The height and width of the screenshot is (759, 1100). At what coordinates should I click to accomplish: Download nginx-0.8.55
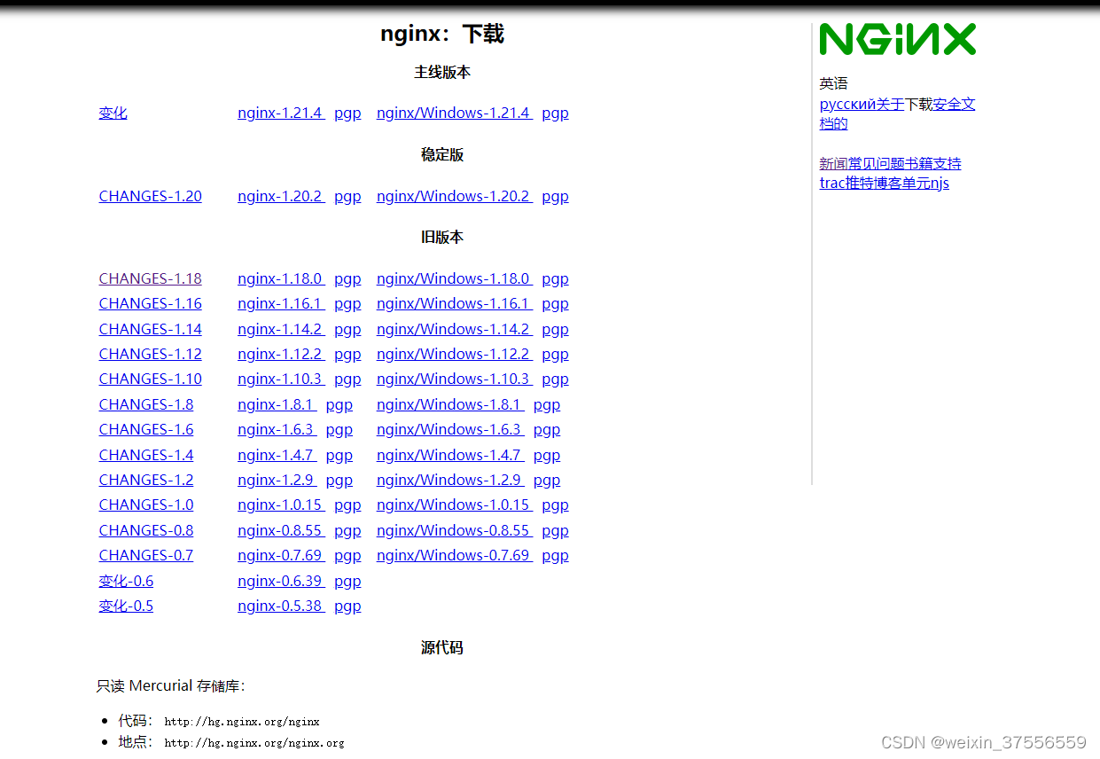[281, 530]
